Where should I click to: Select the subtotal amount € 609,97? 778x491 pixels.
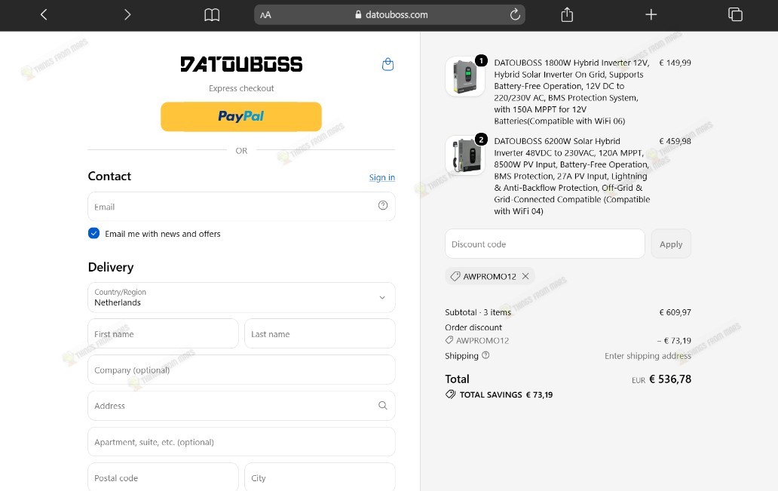coord(675,312)
